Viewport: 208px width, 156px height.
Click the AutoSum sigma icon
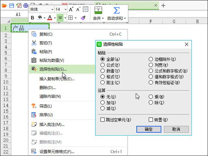pos(117,10)
